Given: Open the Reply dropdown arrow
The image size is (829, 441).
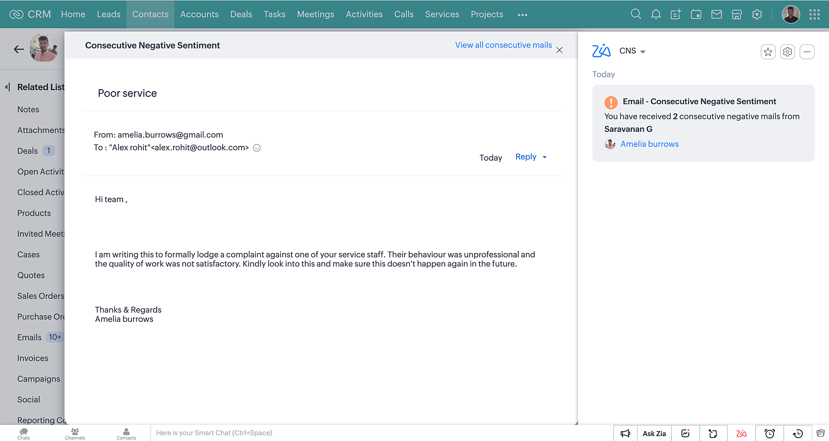Looking at the screenshot, I should (545, 157).
